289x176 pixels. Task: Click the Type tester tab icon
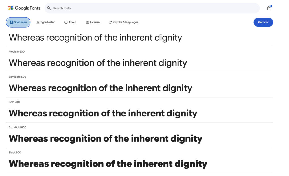tap(38, 22)
